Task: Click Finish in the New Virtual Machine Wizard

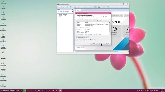Action: pyautogui.click(x=101, y=44)
